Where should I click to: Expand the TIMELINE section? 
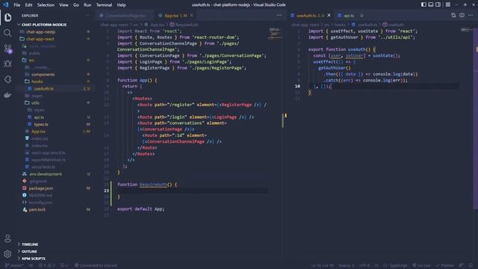[x=30, y=244]
